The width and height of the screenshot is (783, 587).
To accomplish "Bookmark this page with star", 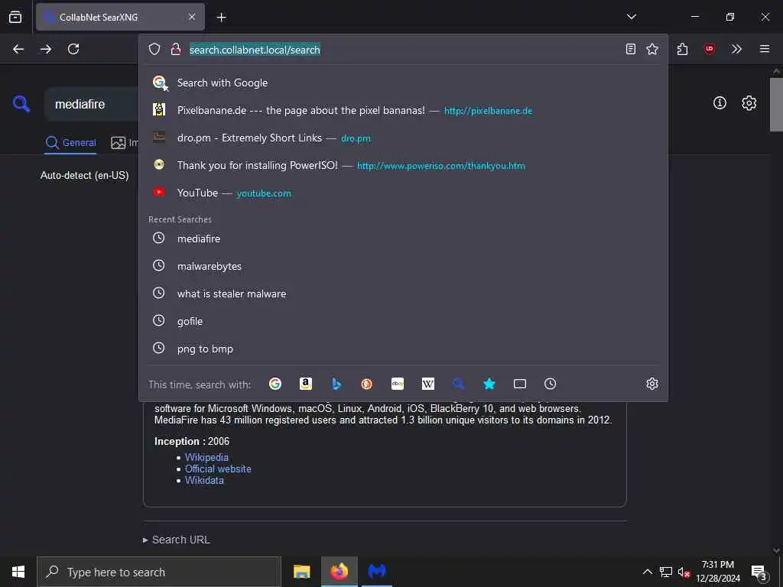I will coord(652,49).
